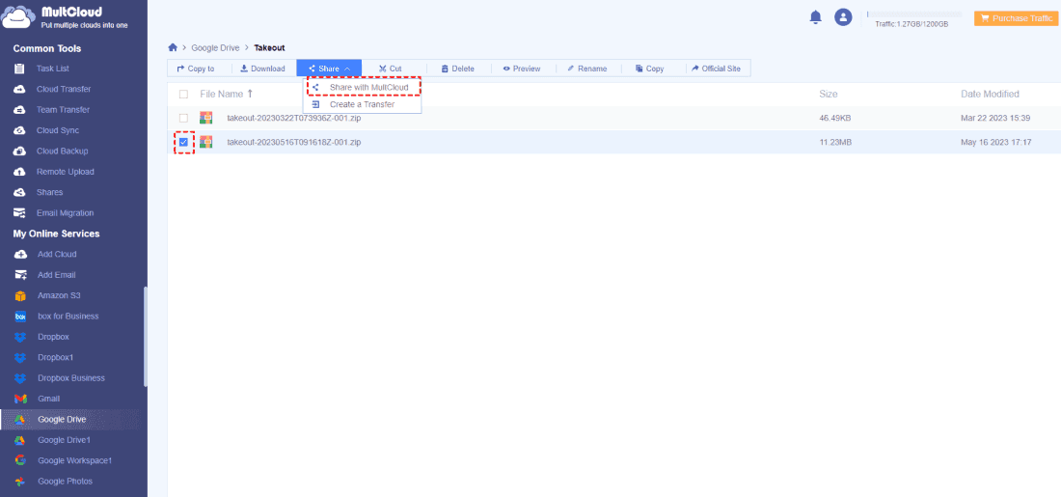Click the Dropbox Business icon
This screenshot has width=1061, height=497.
pos(20,378)
